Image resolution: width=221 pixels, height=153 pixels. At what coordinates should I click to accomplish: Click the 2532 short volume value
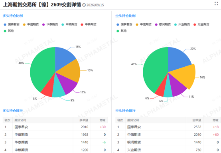point(197,127)
